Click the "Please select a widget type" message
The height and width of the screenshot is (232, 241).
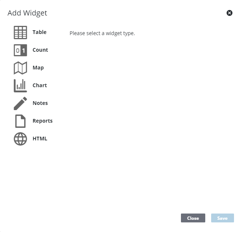(102, 33)
